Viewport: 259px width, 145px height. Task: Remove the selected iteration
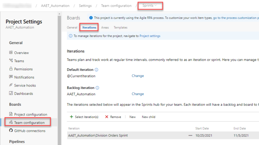coord(113,117)
